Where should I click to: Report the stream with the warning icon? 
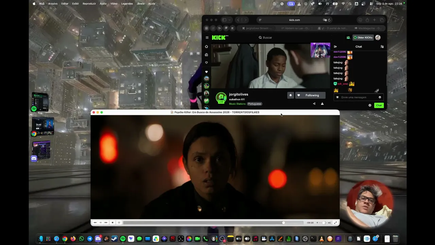(x=322, y=104)
